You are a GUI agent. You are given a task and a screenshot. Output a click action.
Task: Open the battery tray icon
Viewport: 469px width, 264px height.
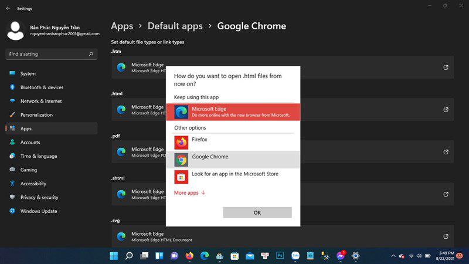428,256
